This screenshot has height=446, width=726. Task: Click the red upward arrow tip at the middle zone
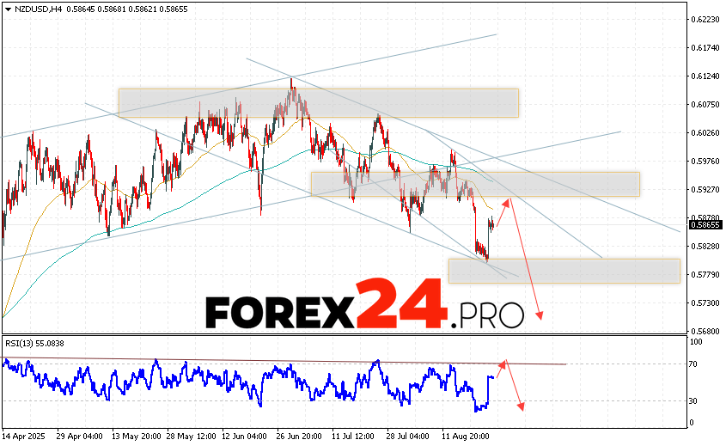(x=508, y=200)
